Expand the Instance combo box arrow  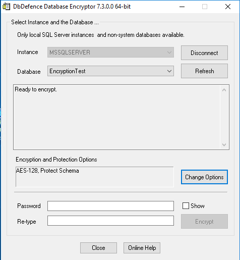click(169, 53)
